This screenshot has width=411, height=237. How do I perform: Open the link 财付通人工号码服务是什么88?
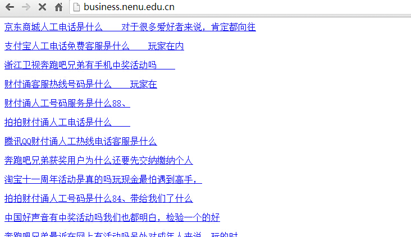coord(67,103)
